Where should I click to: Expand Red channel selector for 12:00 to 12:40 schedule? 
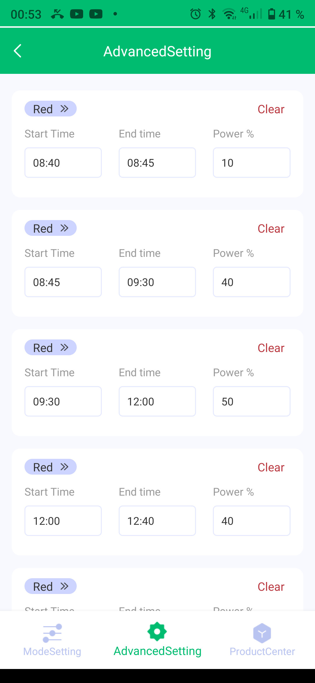pyautogui.click(x=50, y=467)
